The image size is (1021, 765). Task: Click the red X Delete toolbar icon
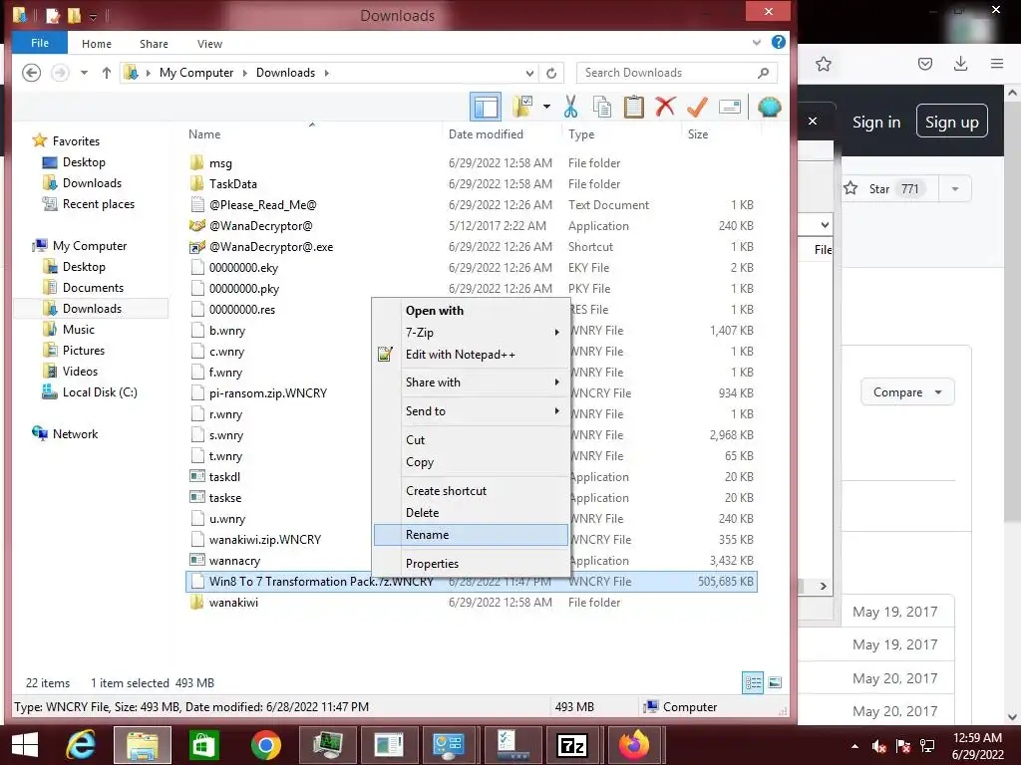click(665, 107)
